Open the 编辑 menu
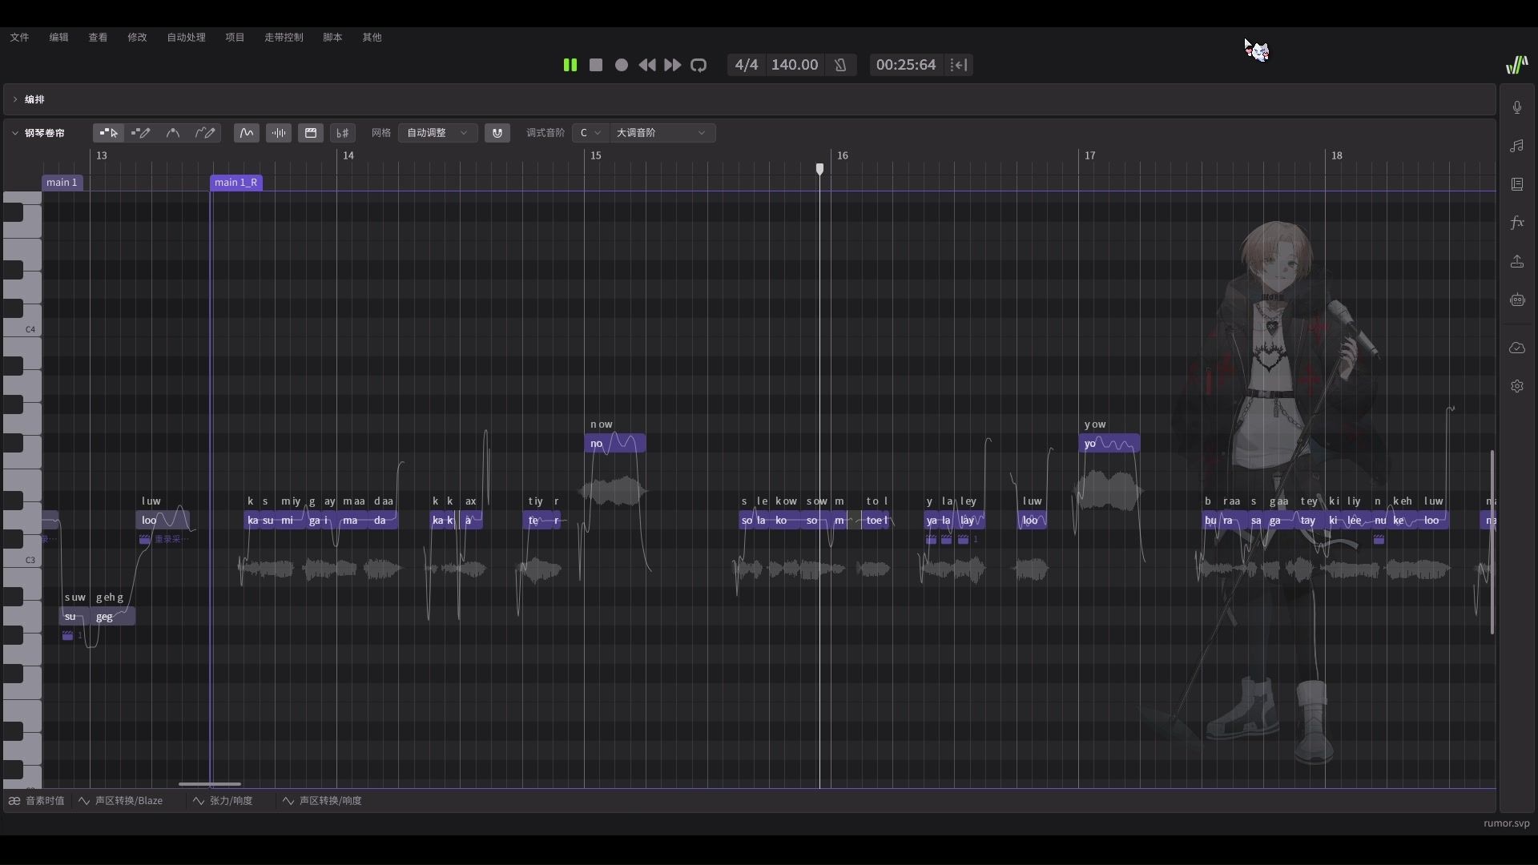1538x865 pixels. 59,38
